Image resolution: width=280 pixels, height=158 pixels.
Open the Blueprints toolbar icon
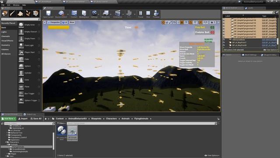click(x=105, y=14)
